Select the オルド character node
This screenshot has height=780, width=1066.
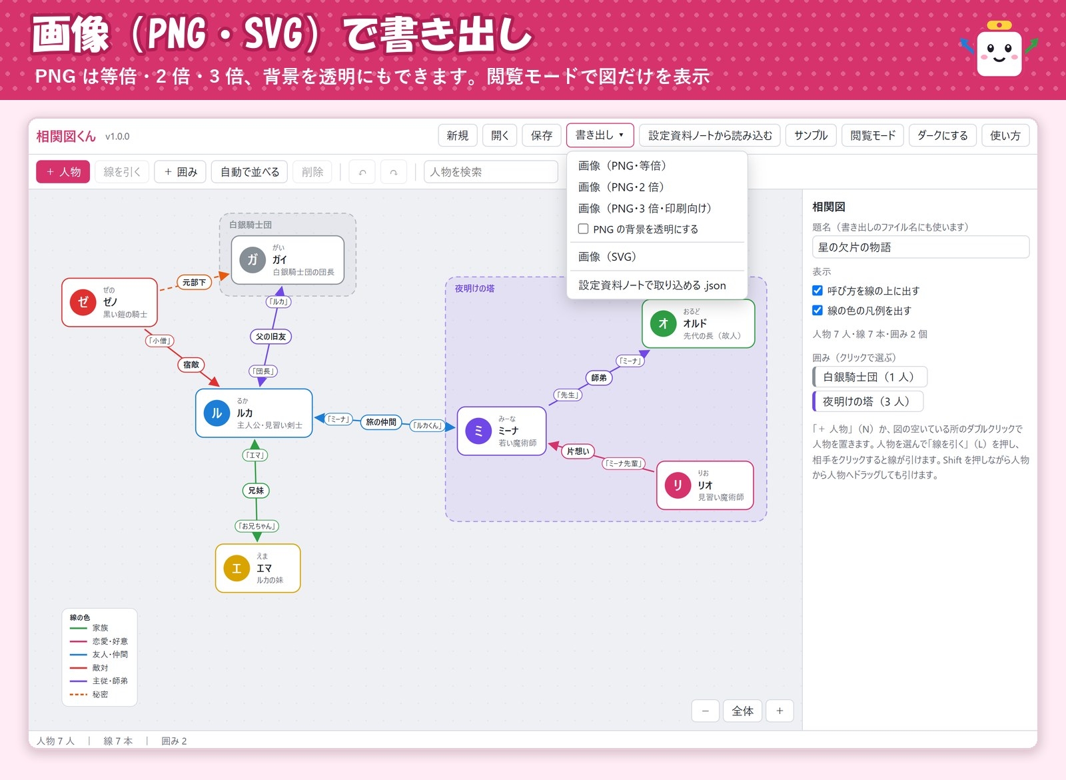[698, 323]
